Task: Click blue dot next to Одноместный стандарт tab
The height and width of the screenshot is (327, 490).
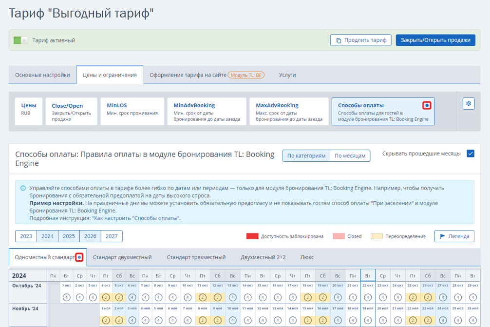Action: click(79, 257)
